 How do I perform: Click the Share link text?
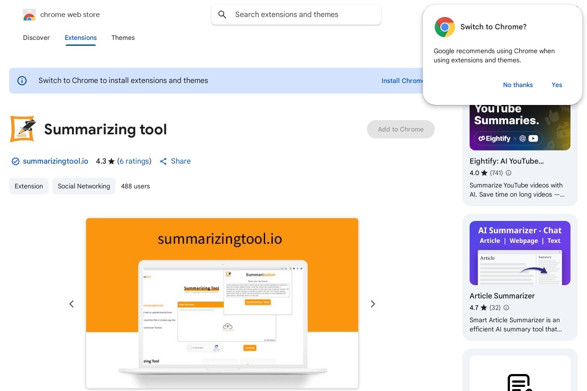(x=181, y=161)
